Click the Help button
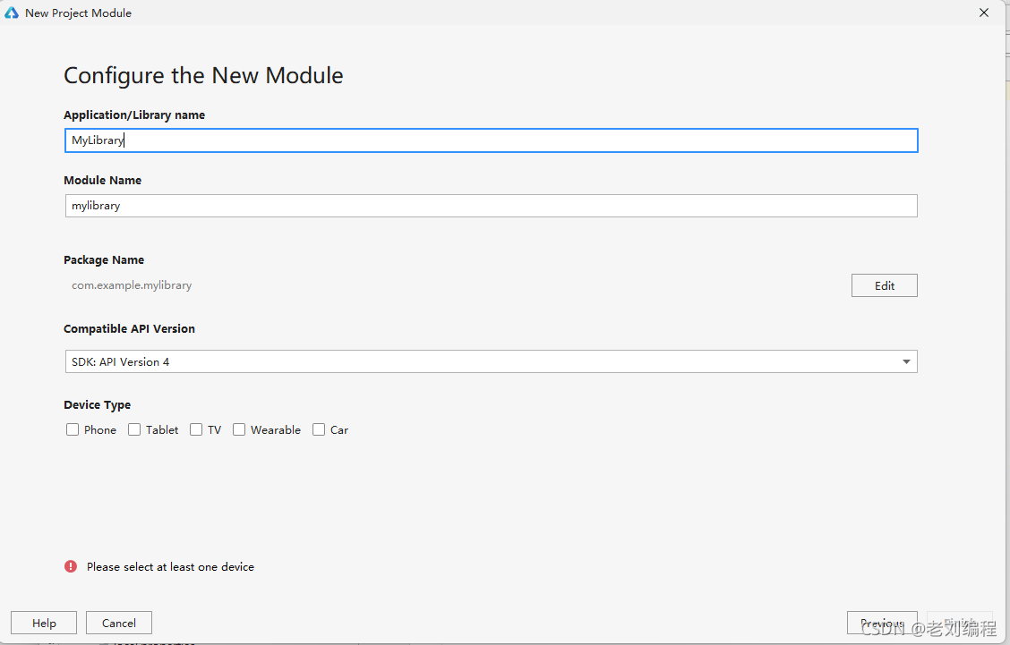This screenshot has width=1010, height=645. 44,624
